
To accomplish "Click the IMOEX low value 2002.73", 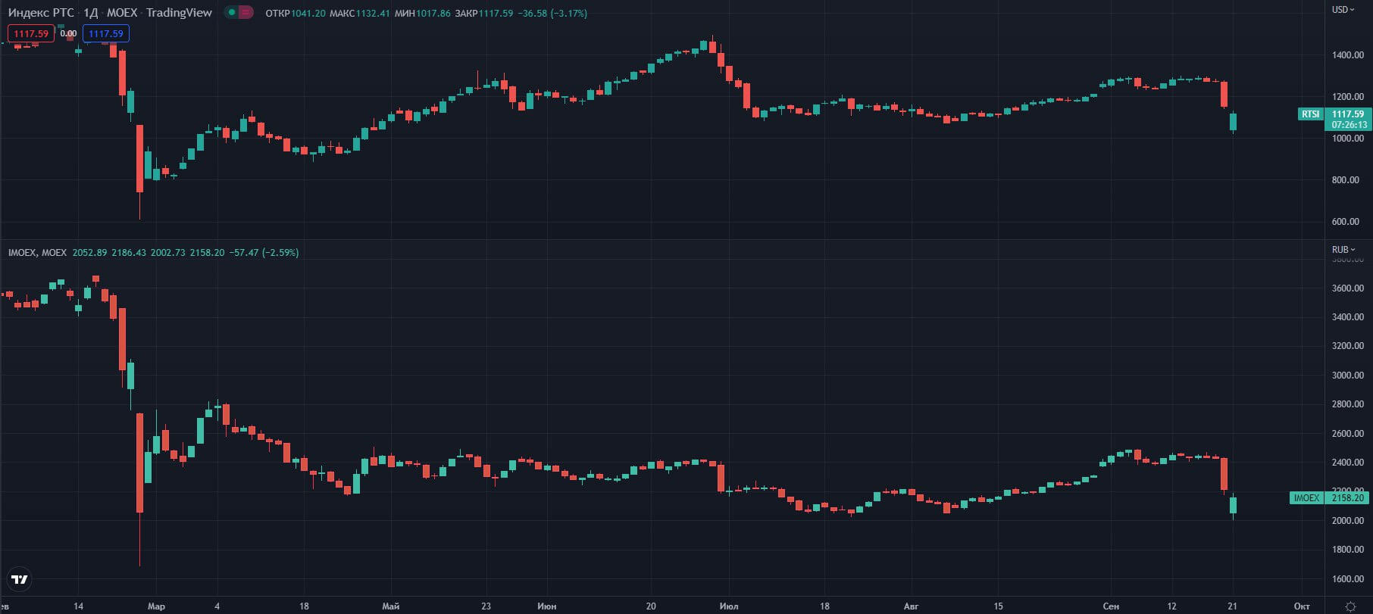I will pyautogui.click(x=168, y=252).
